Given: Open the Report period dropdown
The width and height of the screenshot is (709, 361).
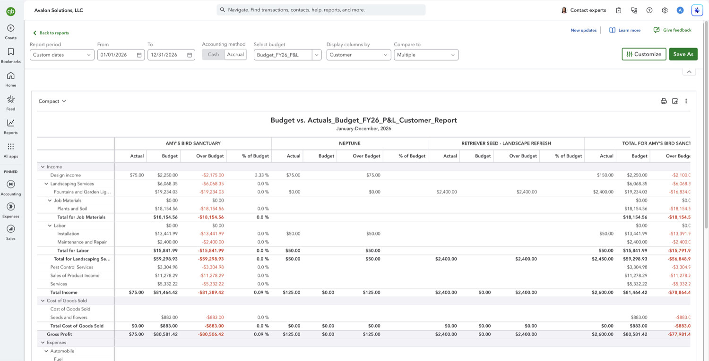Looking at the screenshot, I should [x=62, y=55].
